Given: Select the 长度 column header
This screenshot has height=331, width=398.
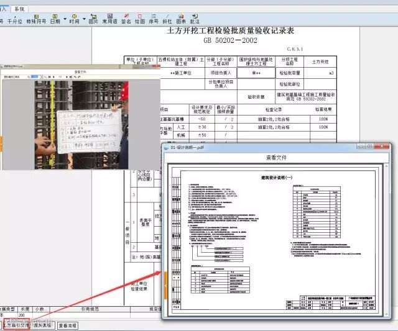Looking at the screenshot, I should (25, 309).
